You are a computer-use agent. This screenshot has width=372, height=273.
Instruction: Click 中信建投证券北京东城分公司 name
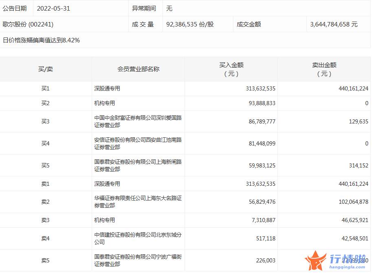point(138,238)
